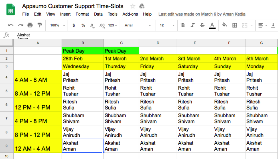Click the undo arrow icon
This screenshot has height=159, width=278.
11,25
